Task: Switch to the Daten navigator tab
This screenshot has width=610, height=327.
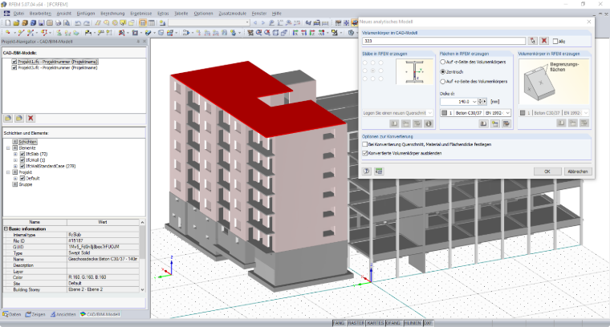Action: [12, 314]
